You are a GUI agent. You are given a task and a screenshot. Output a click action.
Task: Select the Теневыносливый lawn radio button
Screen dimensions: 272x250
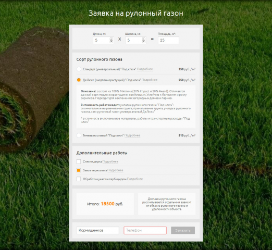79,135
